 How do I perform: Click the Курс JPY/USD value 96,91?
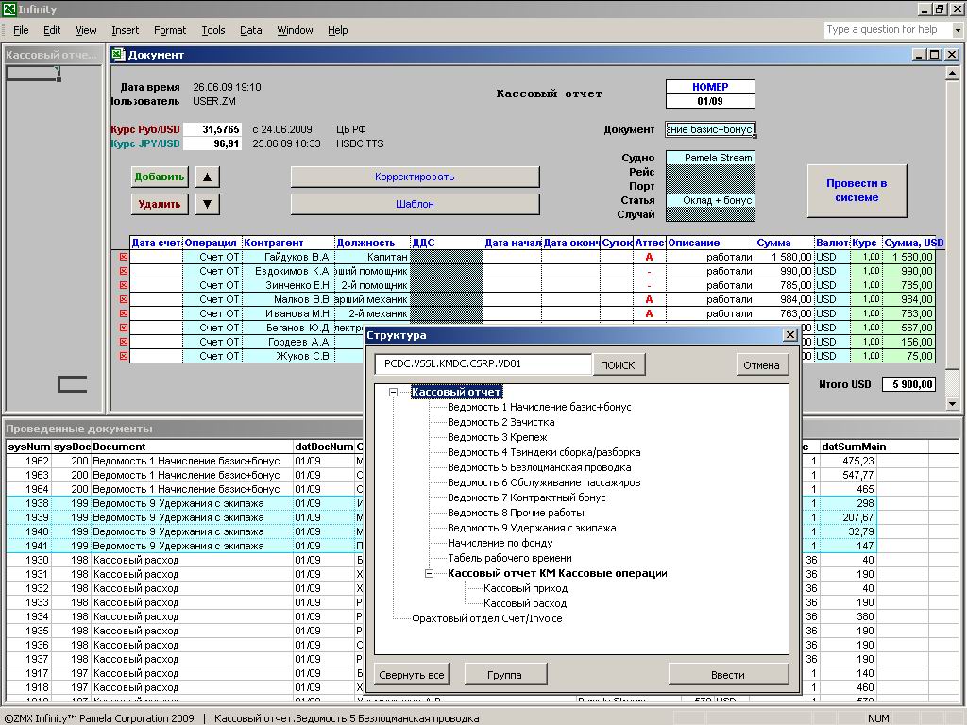pos(212,143)
